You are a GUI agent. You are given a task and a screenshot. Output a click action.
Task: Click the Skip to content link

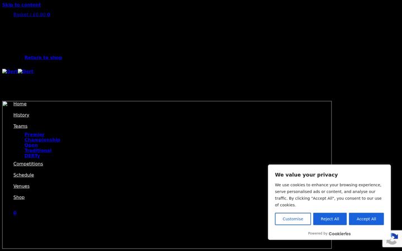point(22,5)
